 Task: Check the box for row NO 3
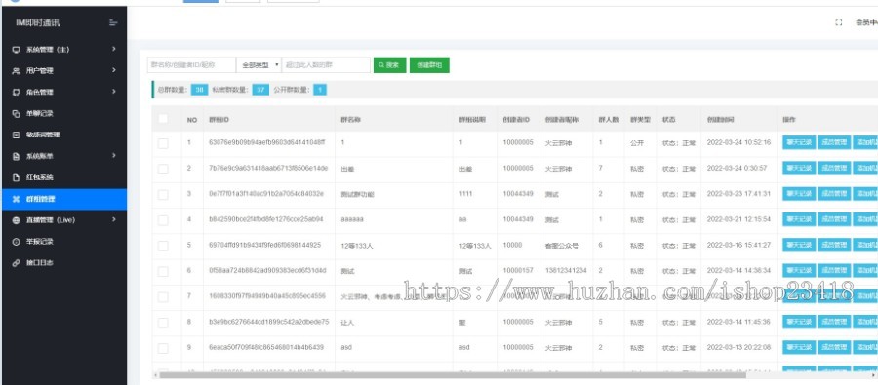click(163, 195)
